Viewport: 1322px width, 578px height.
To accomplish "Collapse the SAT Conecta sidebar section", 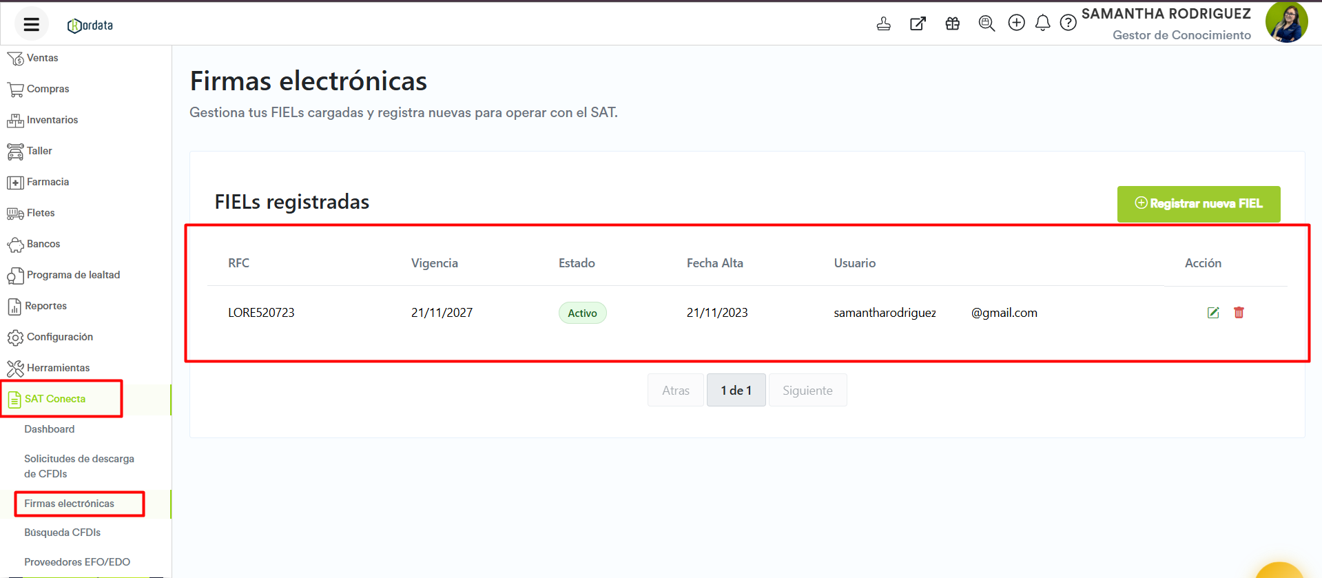I will click(55, 399).
